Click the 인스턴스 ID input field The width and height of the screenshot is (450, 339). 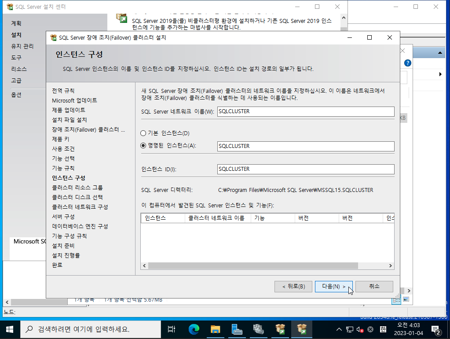pos(306,169)
